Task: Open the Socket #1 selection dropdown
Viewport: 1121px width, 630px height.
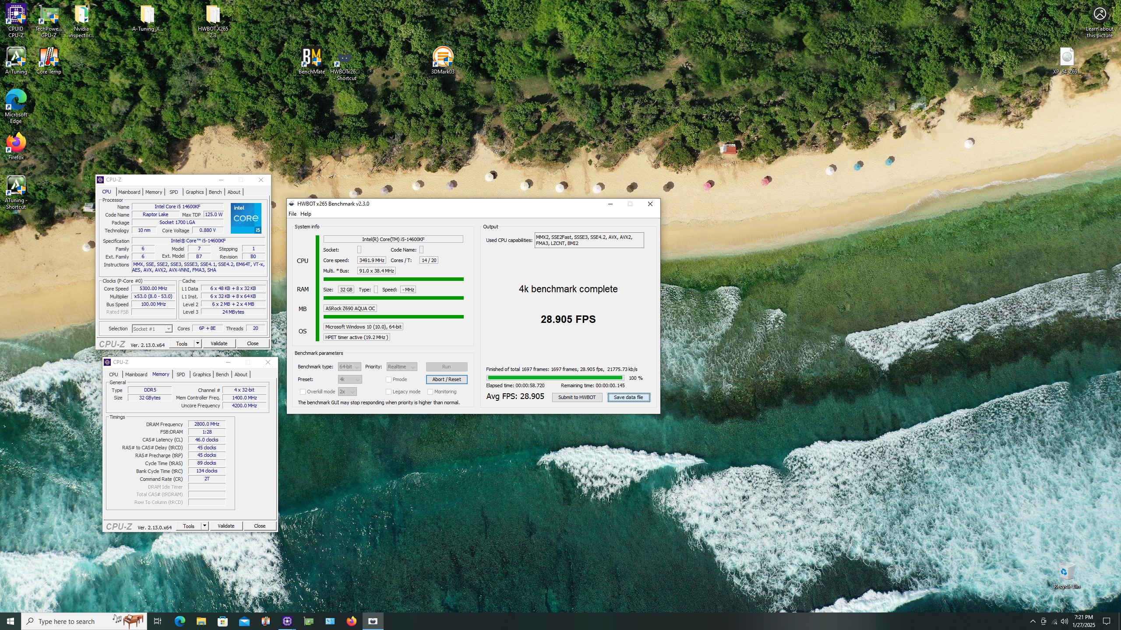Action: pos(152,329)
